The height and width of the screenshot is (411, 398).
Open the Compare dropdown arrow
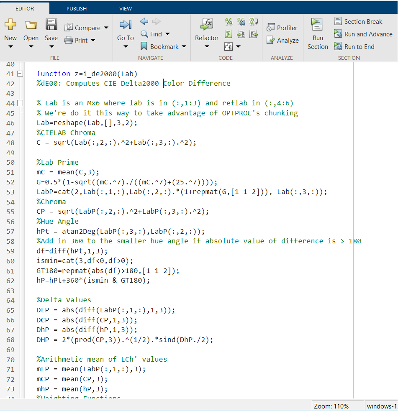(x=106, y=28)
